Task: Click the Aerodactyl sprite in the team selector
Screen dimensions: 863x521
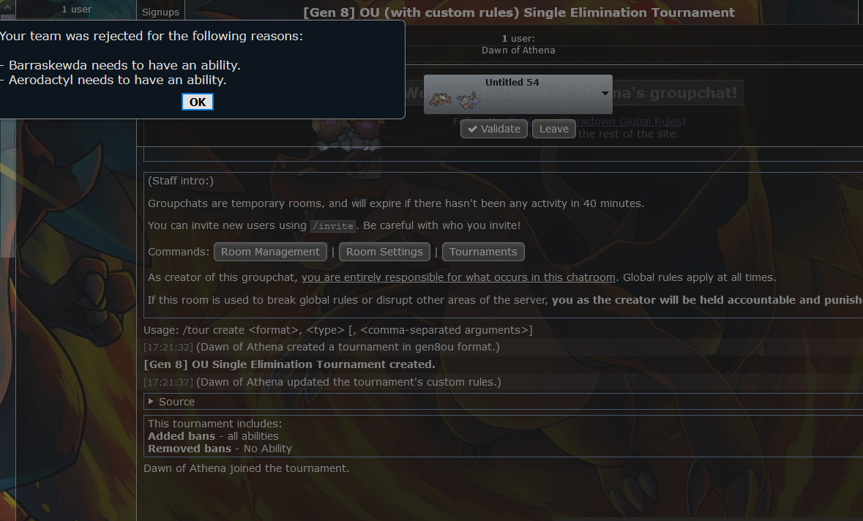Action: (x=468, y=100)
